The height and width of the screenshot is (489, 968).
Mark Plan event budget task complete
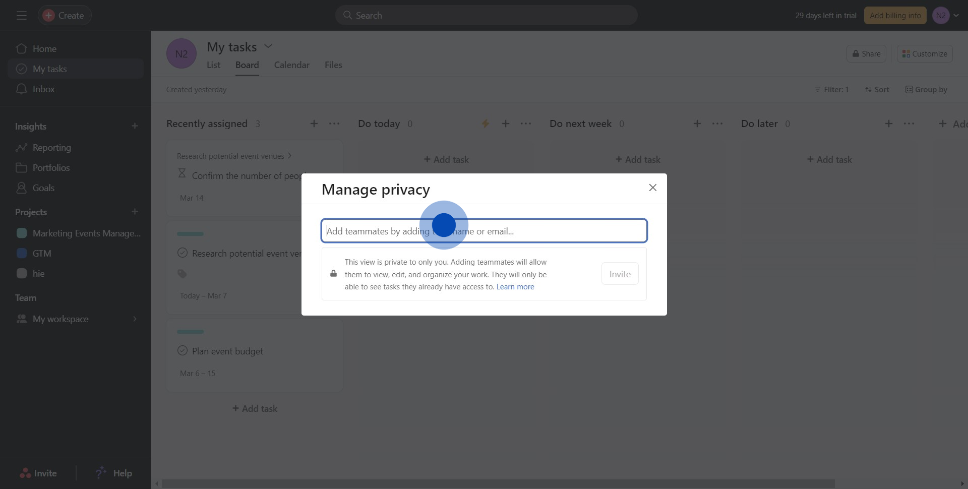(x=183, y=351)
